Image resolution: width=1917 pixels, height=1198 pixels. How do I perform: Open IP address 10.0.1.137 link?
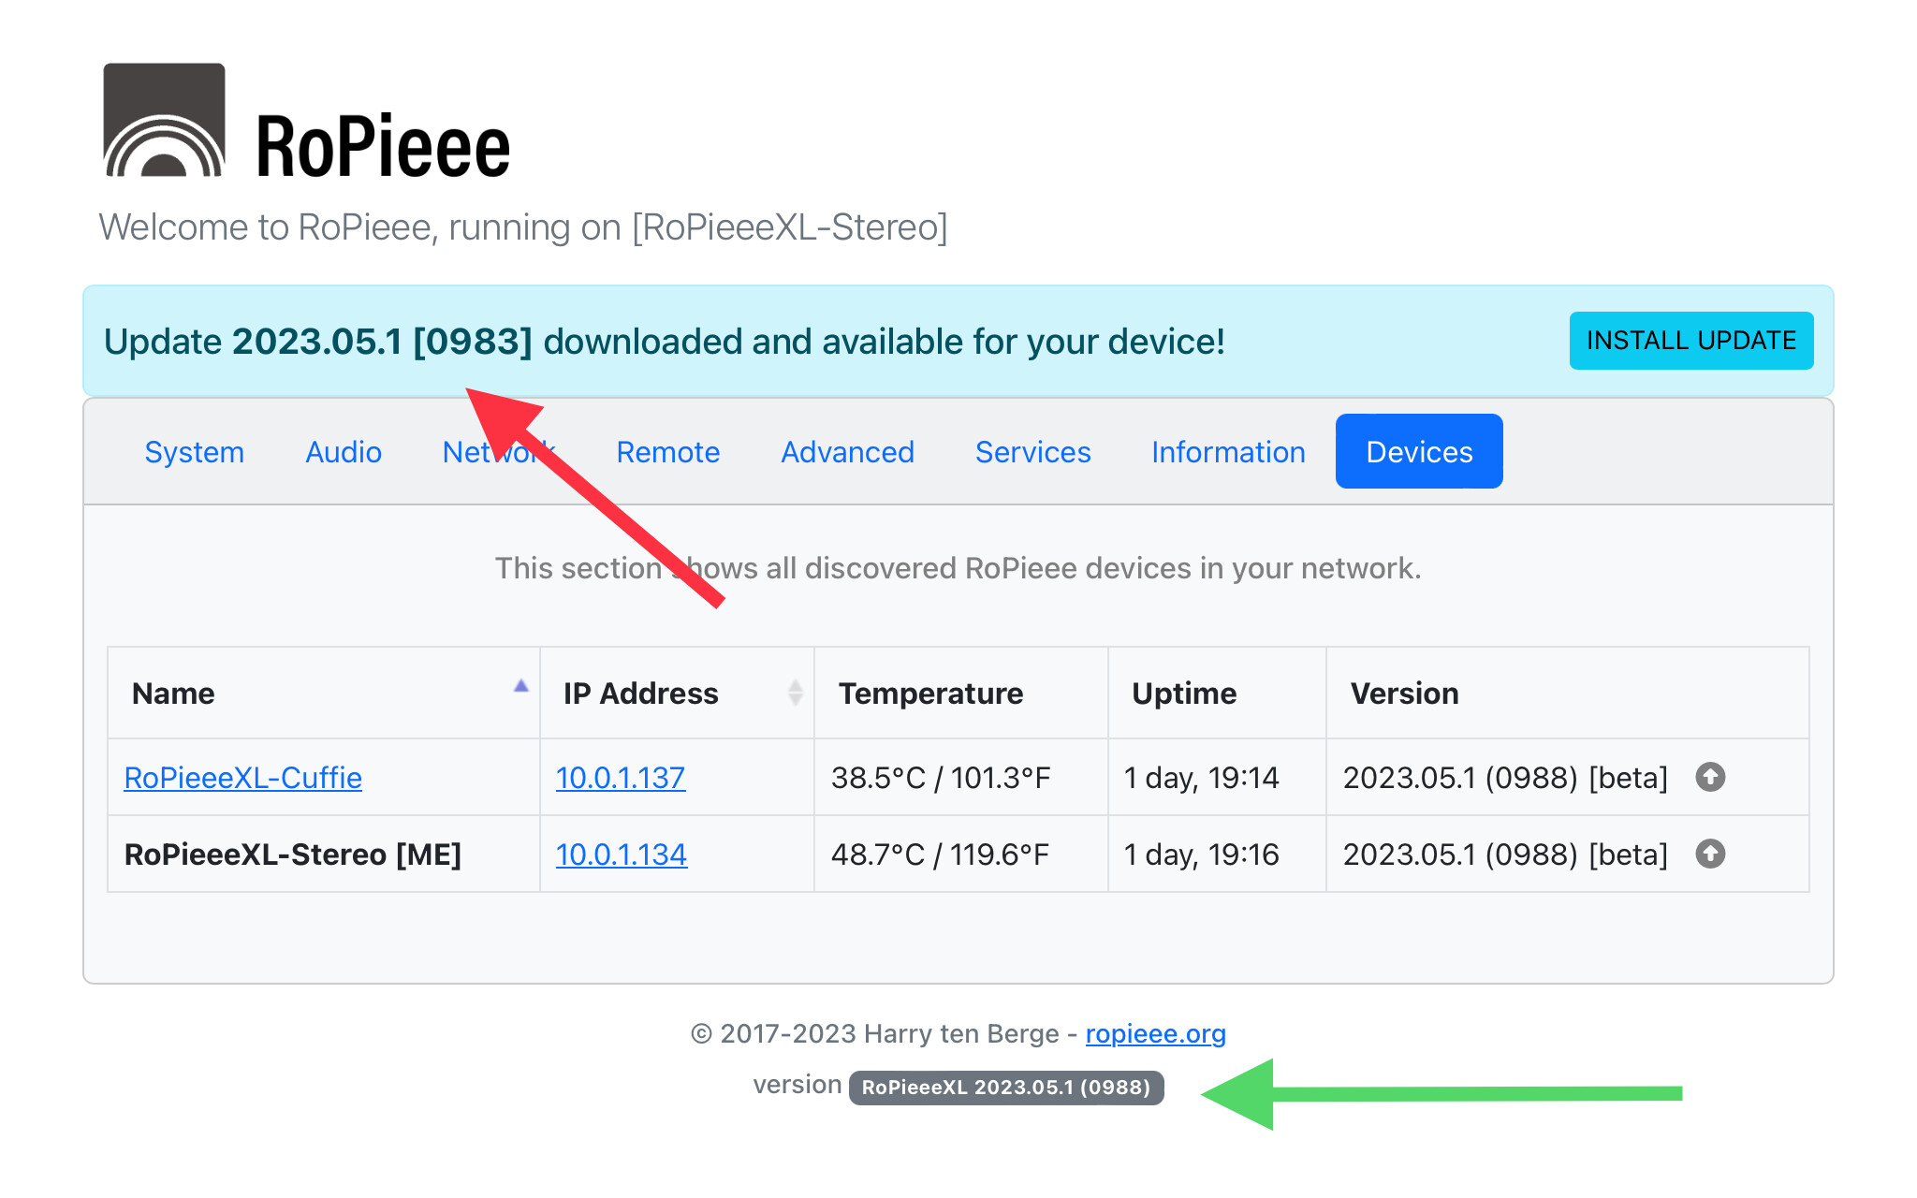[x=620, y=778]
